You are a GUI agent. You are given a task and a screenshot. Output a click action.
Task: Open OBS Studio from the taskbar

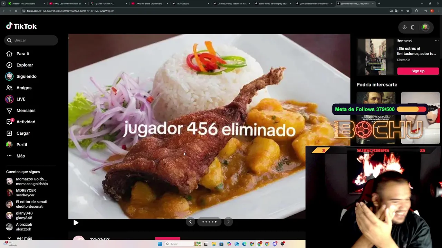282,244
